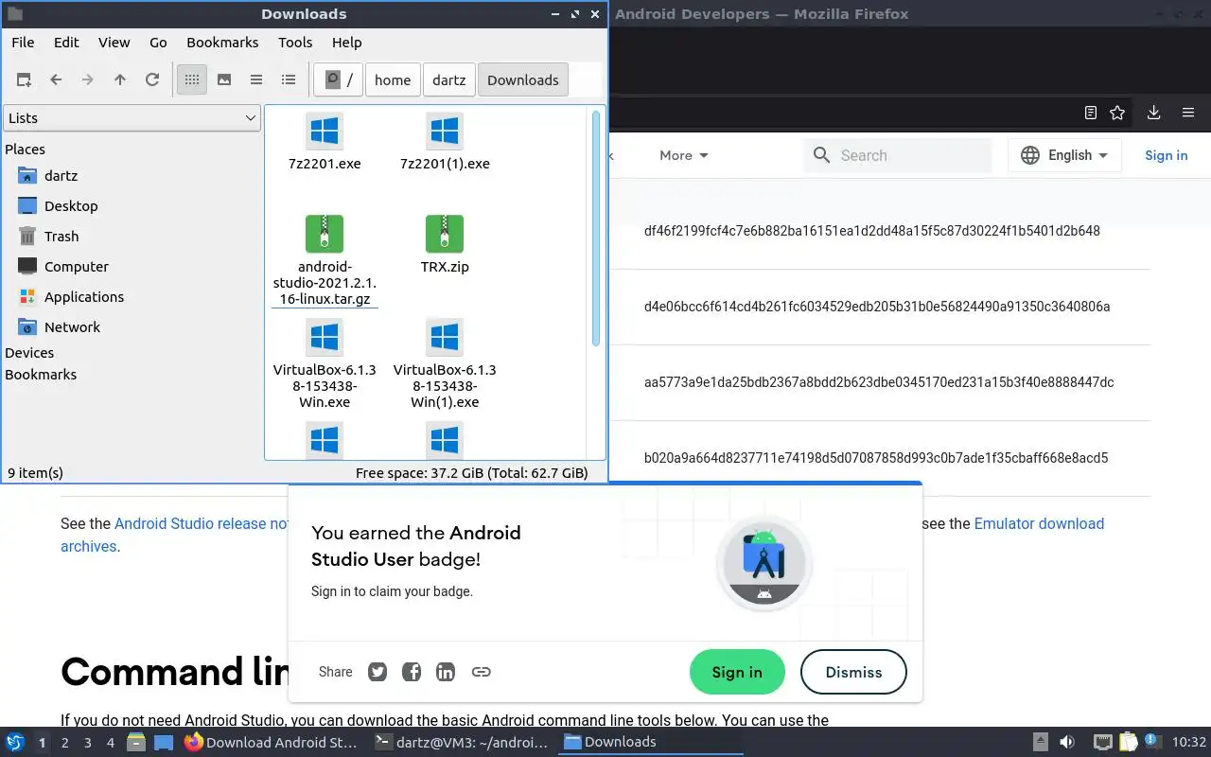Switch to detailed list view mode
The height and width of the screenshot is (757, 1211).
(x=289, y=80)
